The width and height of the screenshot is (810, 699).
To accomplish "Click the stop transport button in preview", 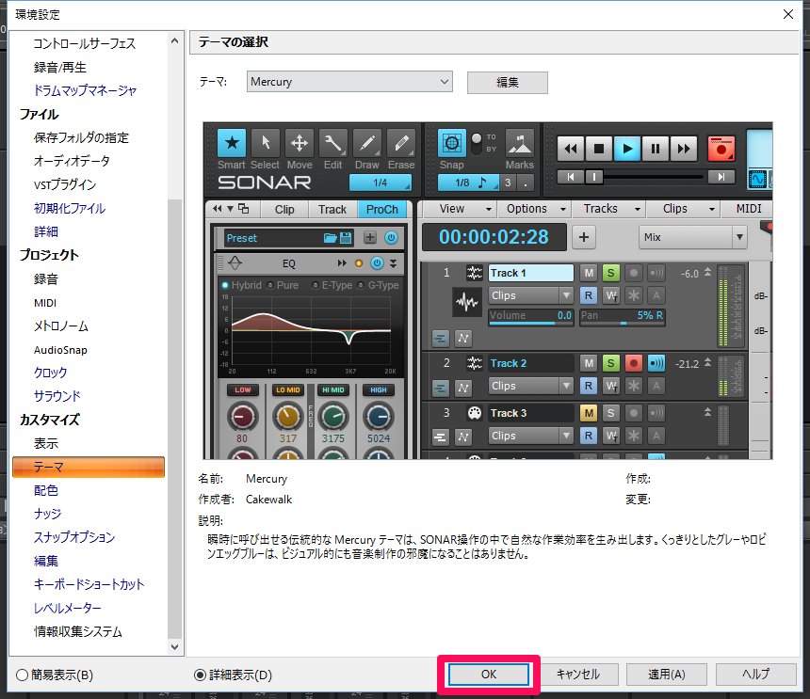I will pos(599,149).
